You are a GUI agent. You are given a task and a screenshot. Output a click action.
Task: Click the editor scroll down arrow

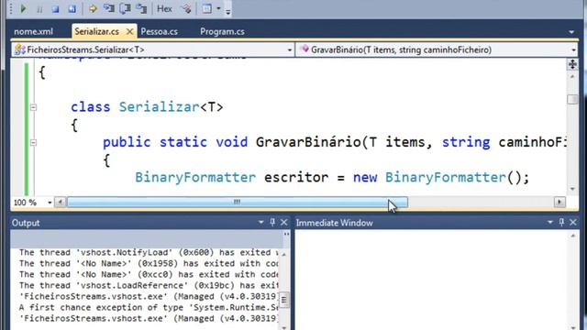[x=572, y=190]
